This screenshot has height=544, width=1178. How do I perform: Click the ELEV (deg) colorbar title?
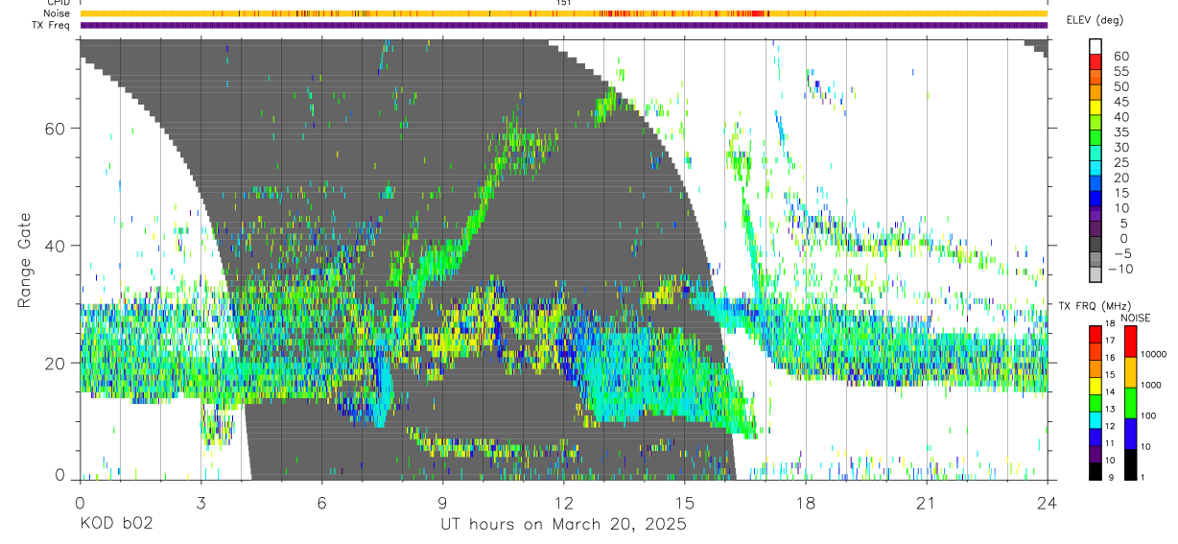coord(1095,20)
